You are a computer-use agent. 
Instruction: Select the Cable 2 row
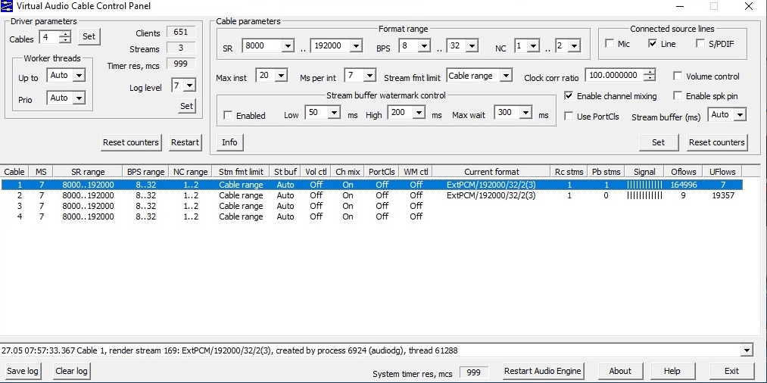click(x=372, y=195)
